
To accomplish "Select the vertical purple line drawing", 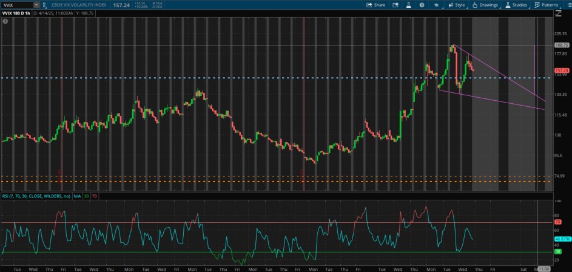I will click(x=534, y=69).
